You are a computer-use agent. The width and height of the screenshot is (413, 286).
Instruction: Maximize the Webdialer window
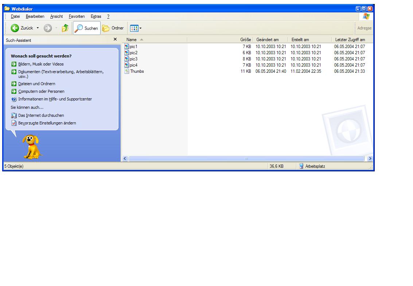click(364, 9)
